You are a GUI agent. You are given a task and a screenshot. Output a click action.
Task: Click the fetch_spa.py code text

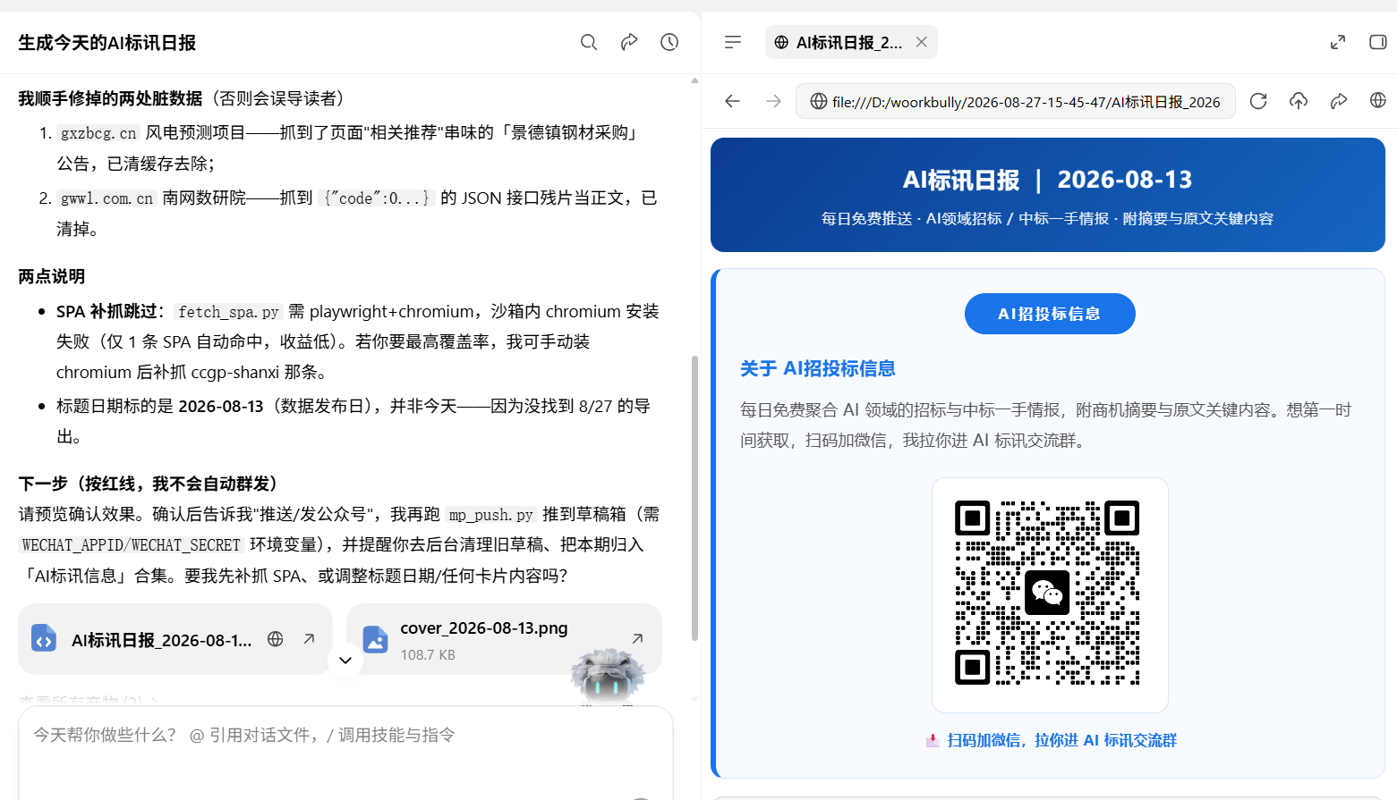tap(228, 312)
